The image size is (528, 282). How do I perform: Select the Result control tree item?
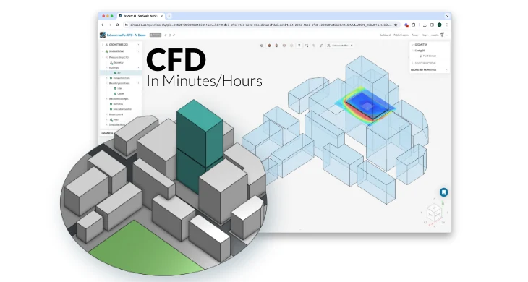tap(116, 114)
